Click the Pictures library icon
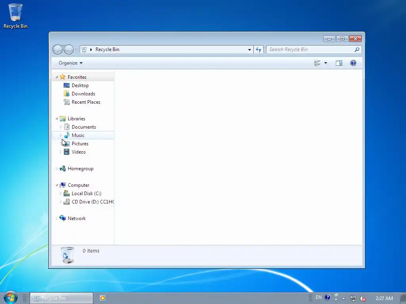 pos(67,143)
